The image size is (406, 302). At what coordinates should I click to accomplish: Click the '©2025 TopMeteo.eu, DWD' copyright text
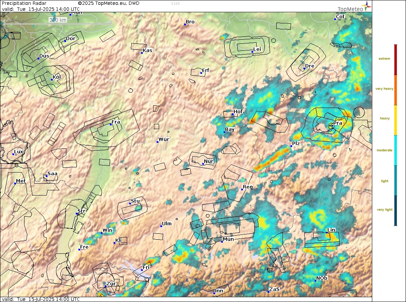tap(109, 3)
